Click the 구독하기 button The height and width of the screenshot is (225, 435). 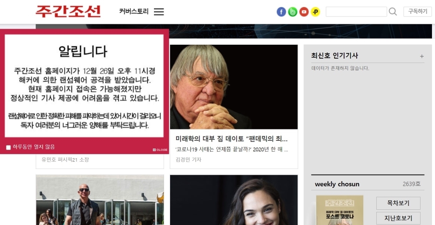[x=418, y=12]
